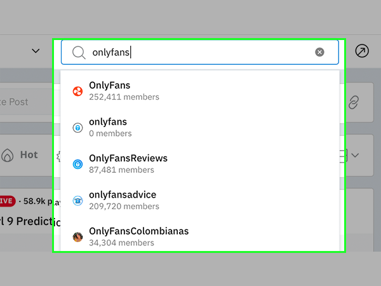Open the OnlyFansColombianas community result

(x=200, y=235)
